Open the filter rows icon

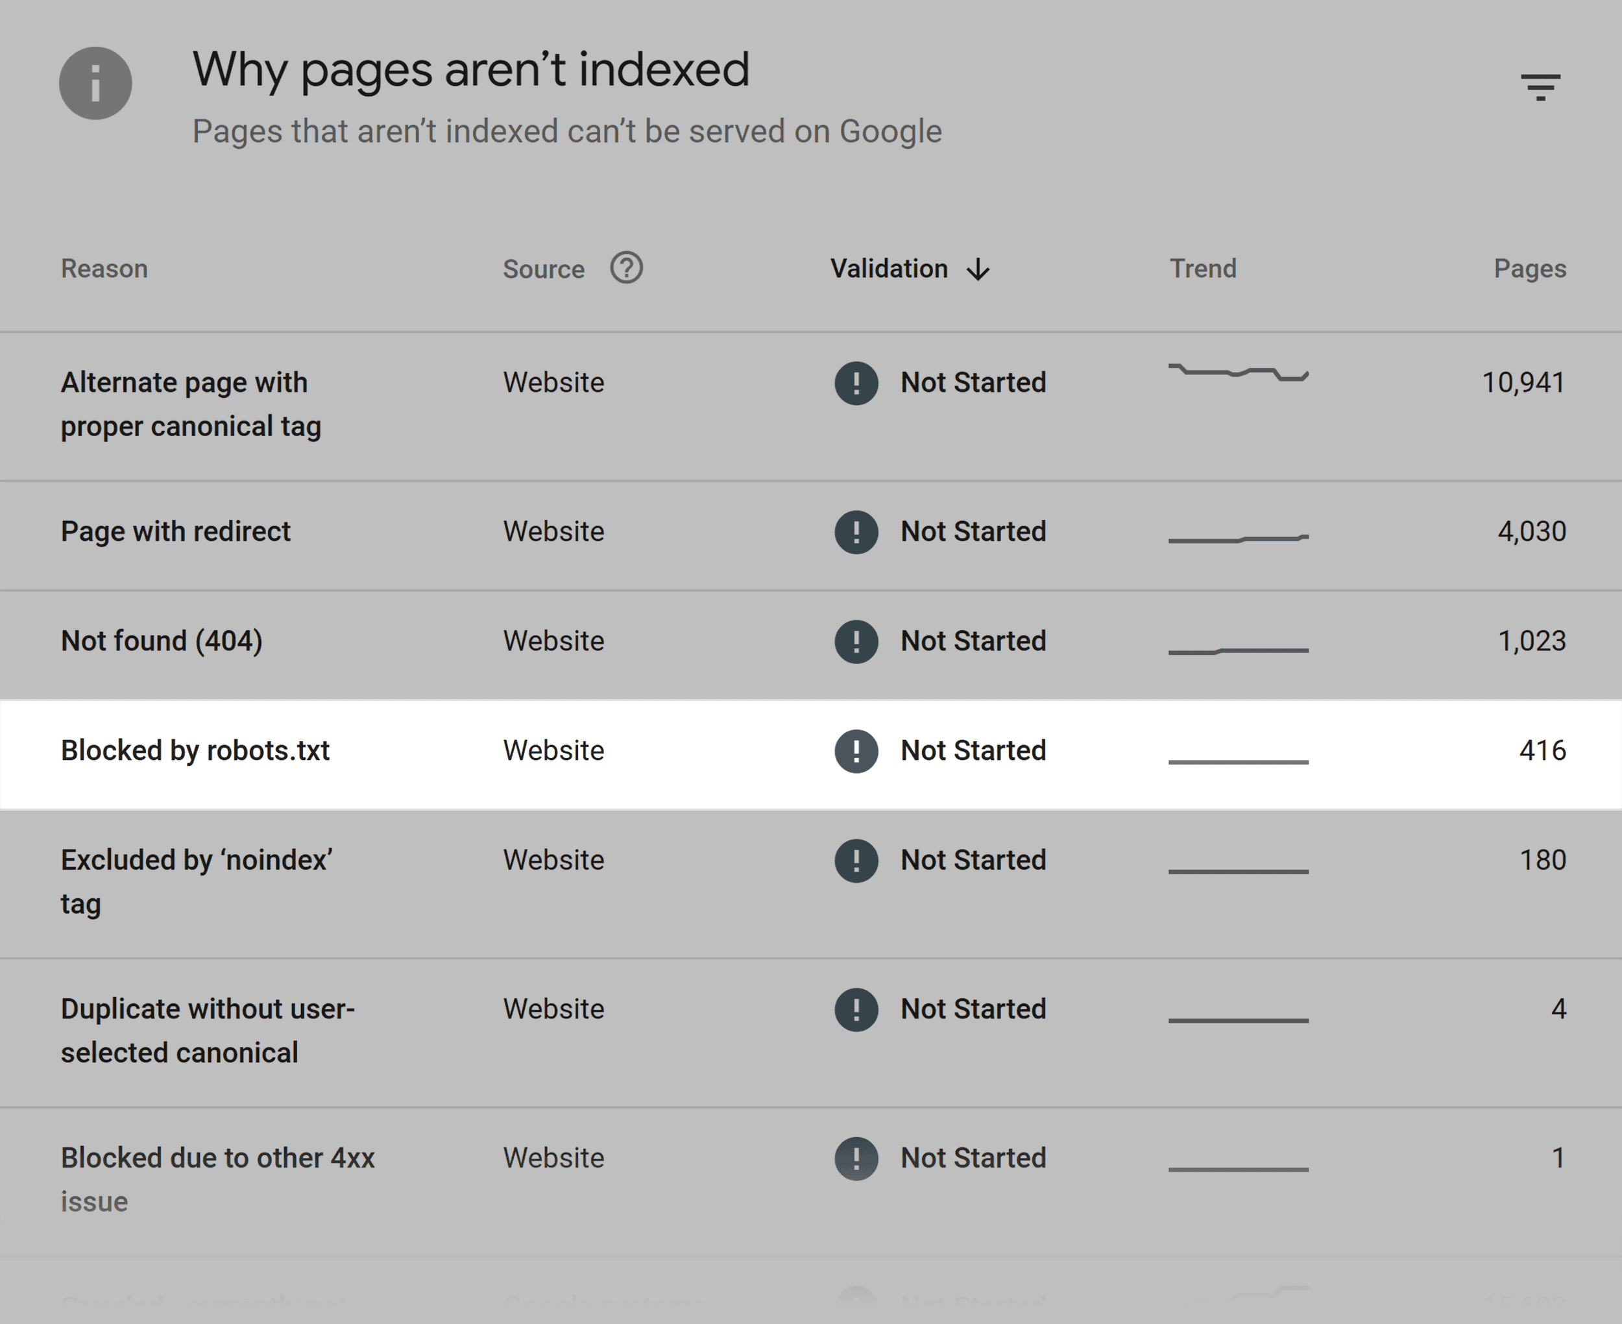pyautogui.click(x=1540, y=87)
